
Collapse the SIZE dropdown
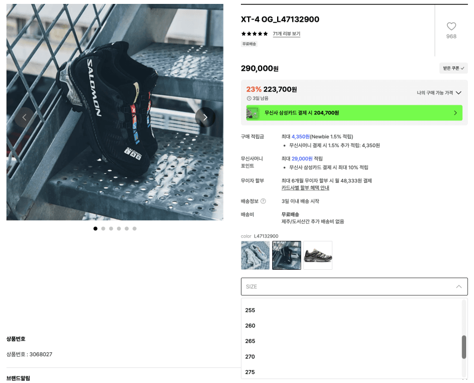[x=458, y=287]
